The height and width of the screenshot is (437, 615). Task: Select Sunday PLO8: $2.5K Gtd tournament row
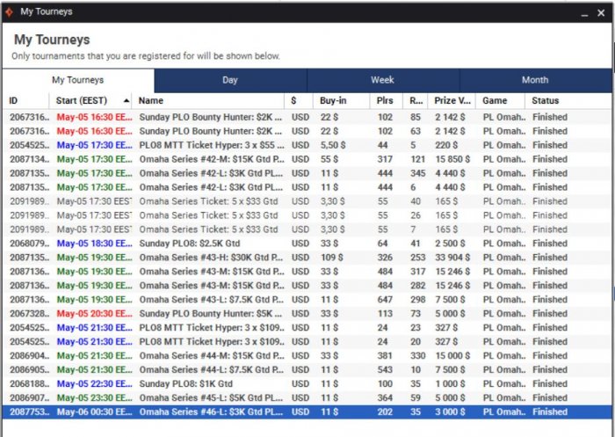(211, 243)
